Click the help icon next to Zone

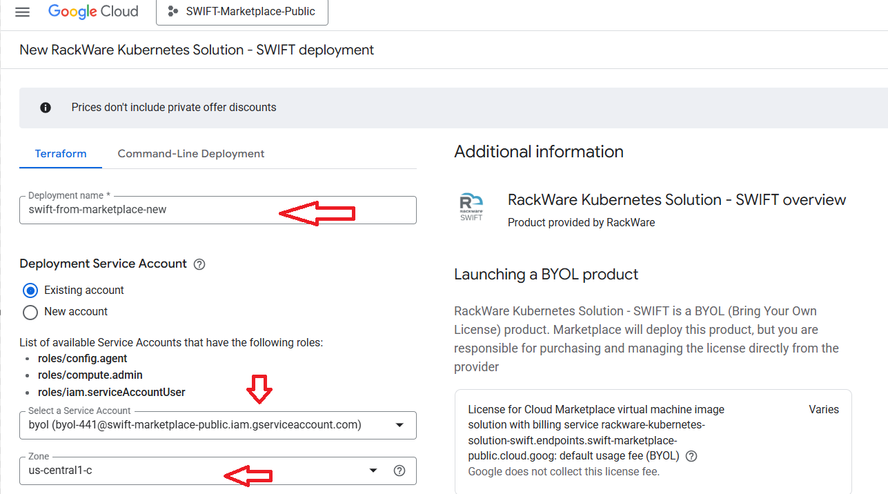(399, 471)
